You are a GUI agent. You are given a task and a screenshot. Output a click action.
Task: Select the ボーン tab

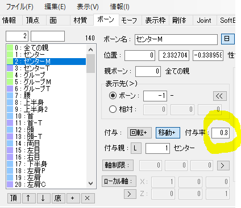coord(106,19)
